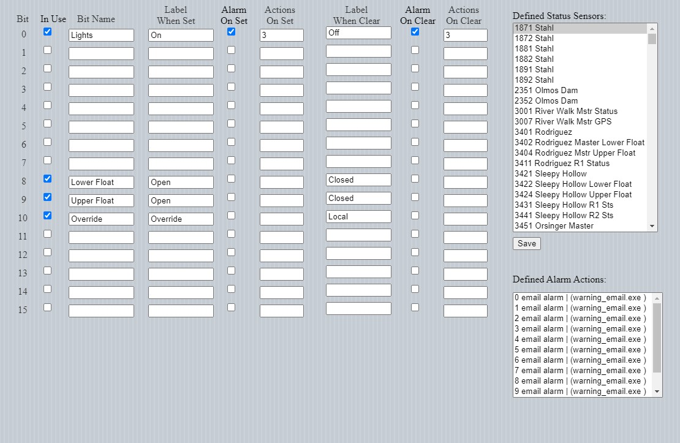The width and height of the screenshot is (680, 443).
Task: Pick alarm action 0 email alarm
Action: click(x=580, y=297)
